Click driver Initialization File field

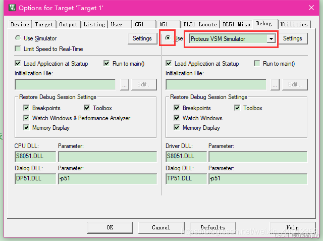click(216, 84)
